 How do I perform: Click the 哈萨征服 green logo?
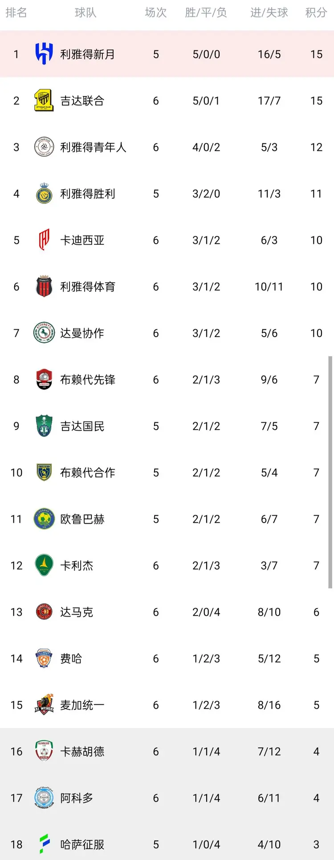tap(44, 844)
